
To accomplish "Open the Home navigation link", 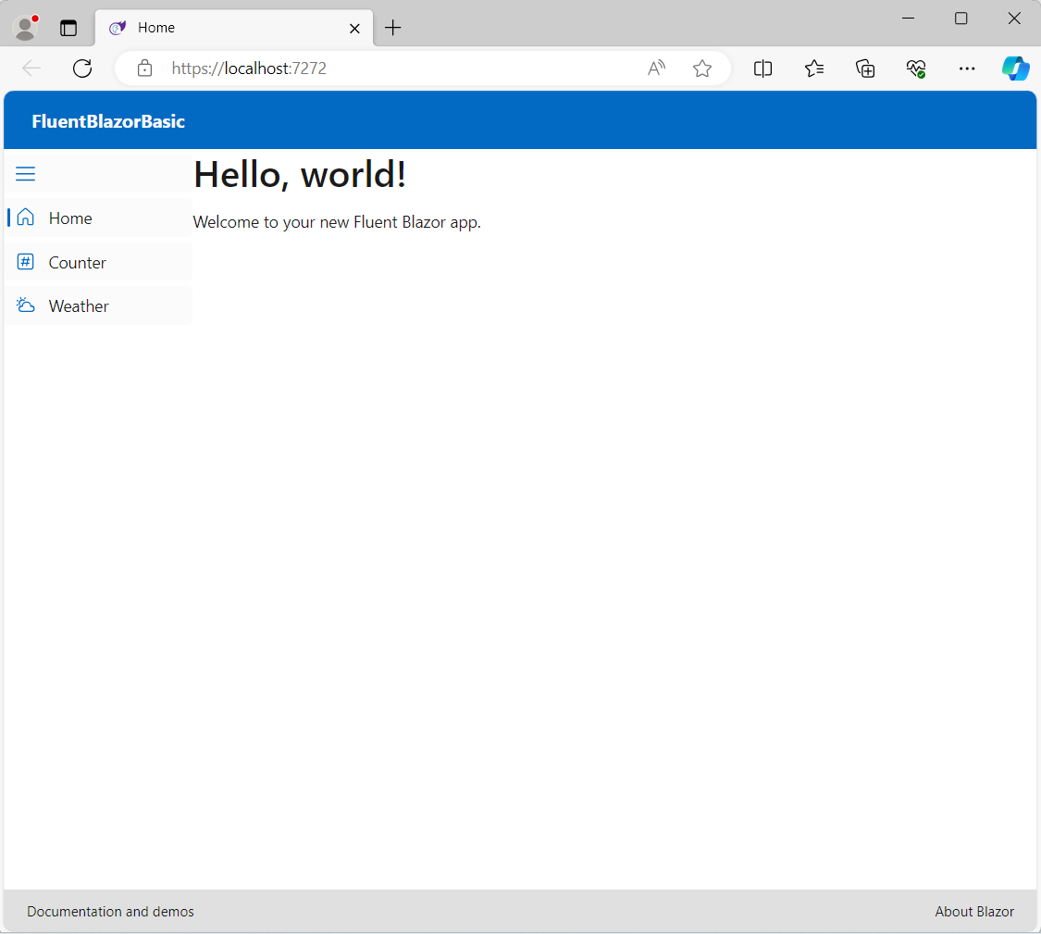I will [x=98, y=218].
